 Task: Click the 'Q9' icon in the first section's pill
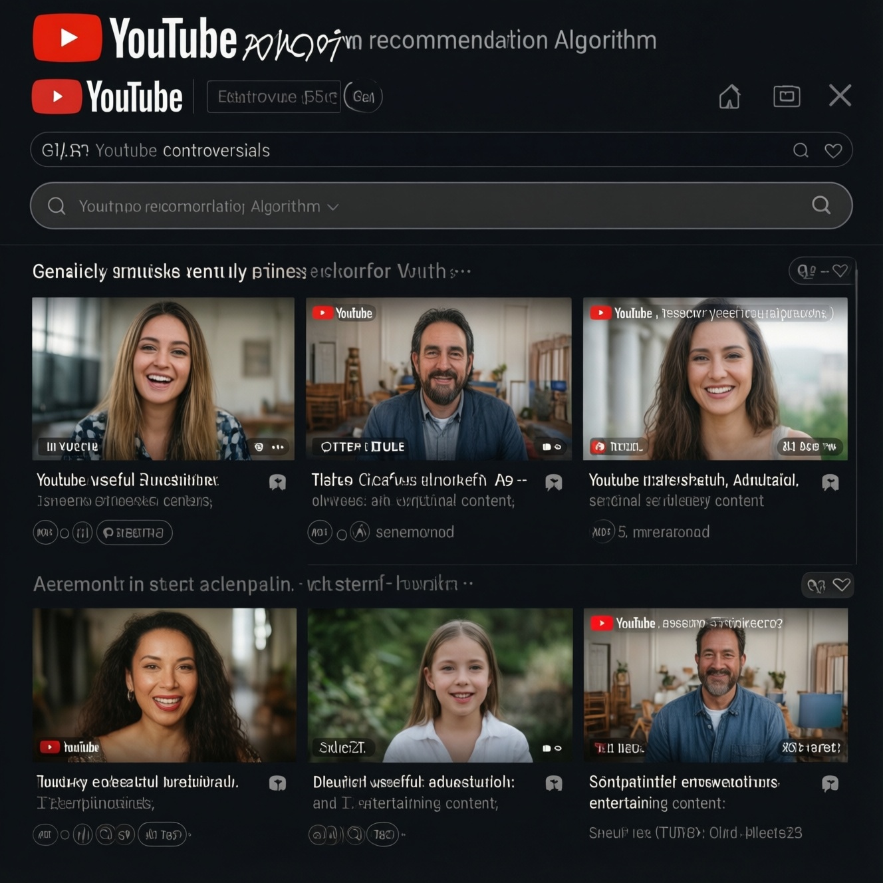click(807, 271)
